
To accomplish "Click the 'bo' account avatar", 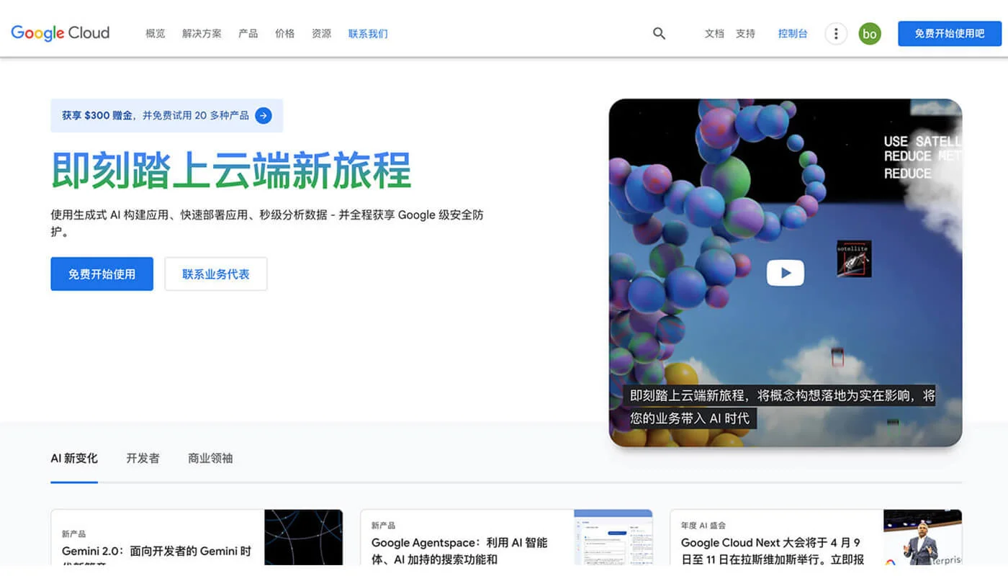I will coord(869,33).
